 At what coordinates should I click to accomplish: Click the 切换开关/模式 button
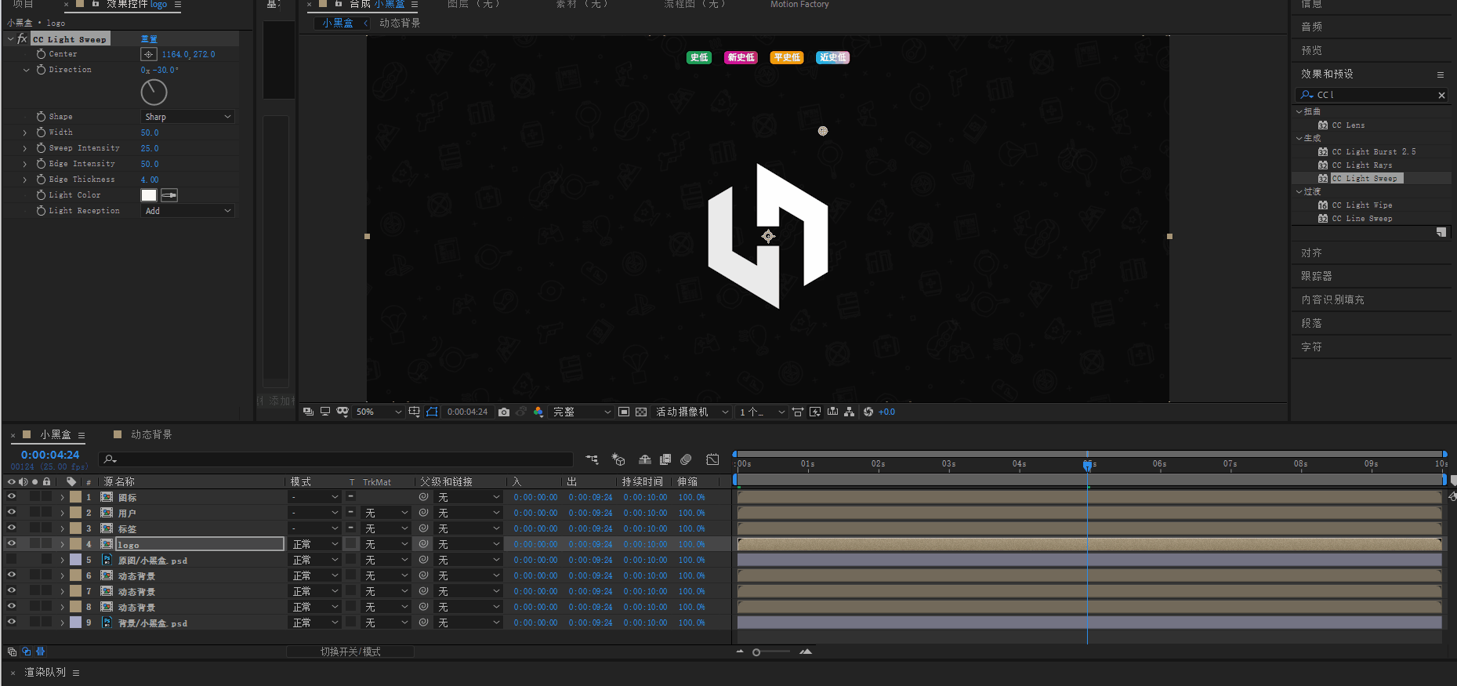350,652
